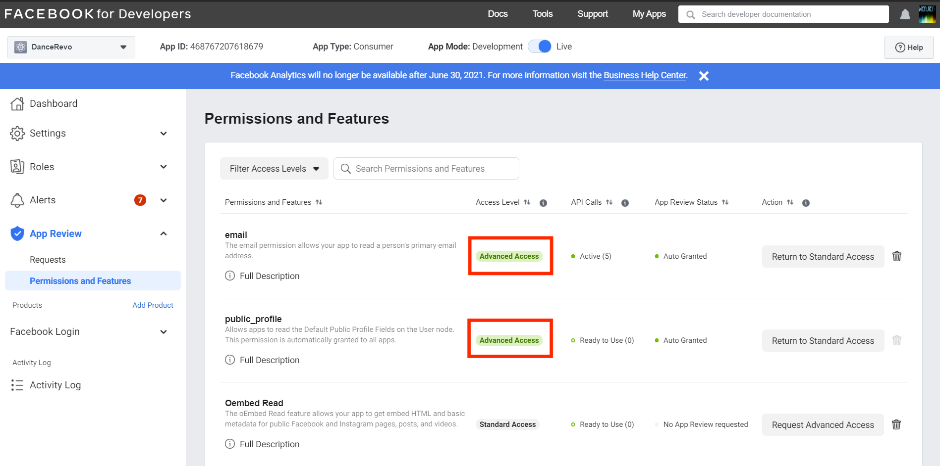Expand the Roles sidebar section

164,167
